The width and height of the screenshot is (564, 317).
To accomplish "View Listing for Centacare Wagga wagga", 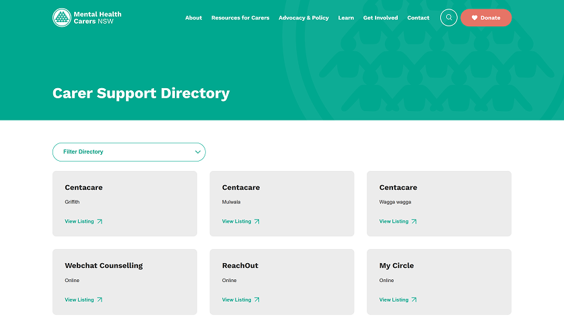I will (398, 221).
